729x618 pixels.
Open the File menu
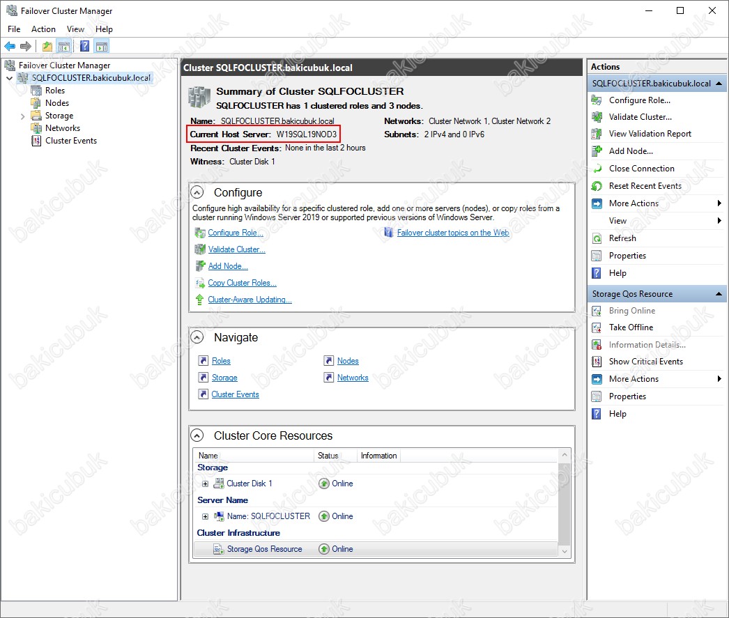coord(14,29)
